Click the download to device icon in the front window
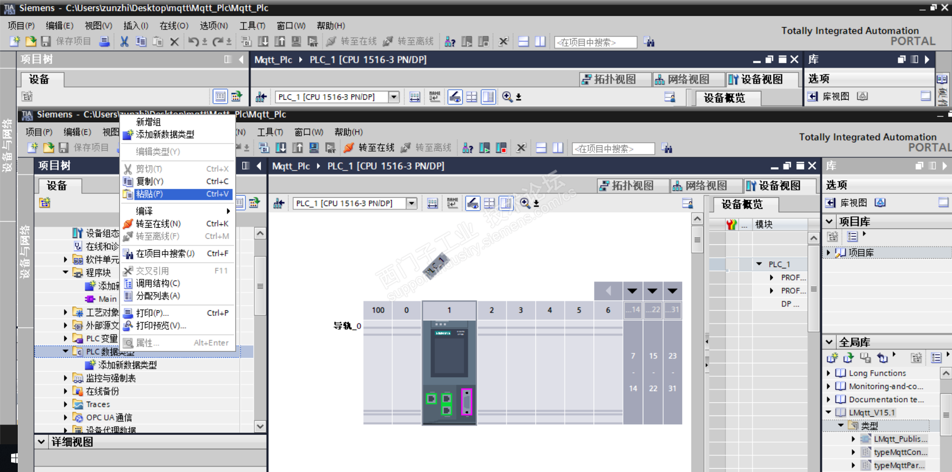 (281, 148)
